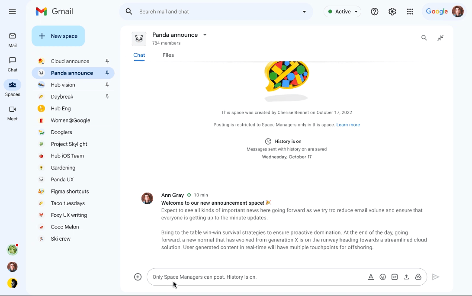Screen dimensions: 472x296
Task: Open GIF picker in compose box
Action: 394,277
